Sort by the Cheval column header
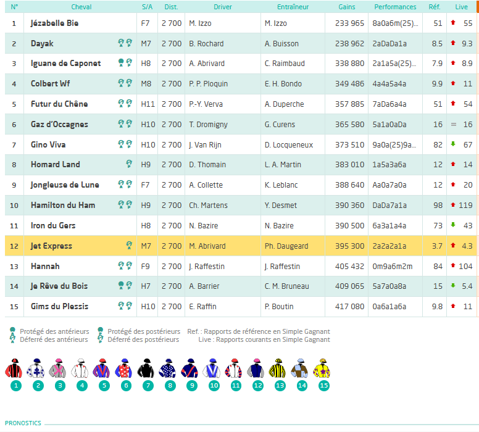The height and width of the screenshot is (432, 479). click(x=81, y=7)
